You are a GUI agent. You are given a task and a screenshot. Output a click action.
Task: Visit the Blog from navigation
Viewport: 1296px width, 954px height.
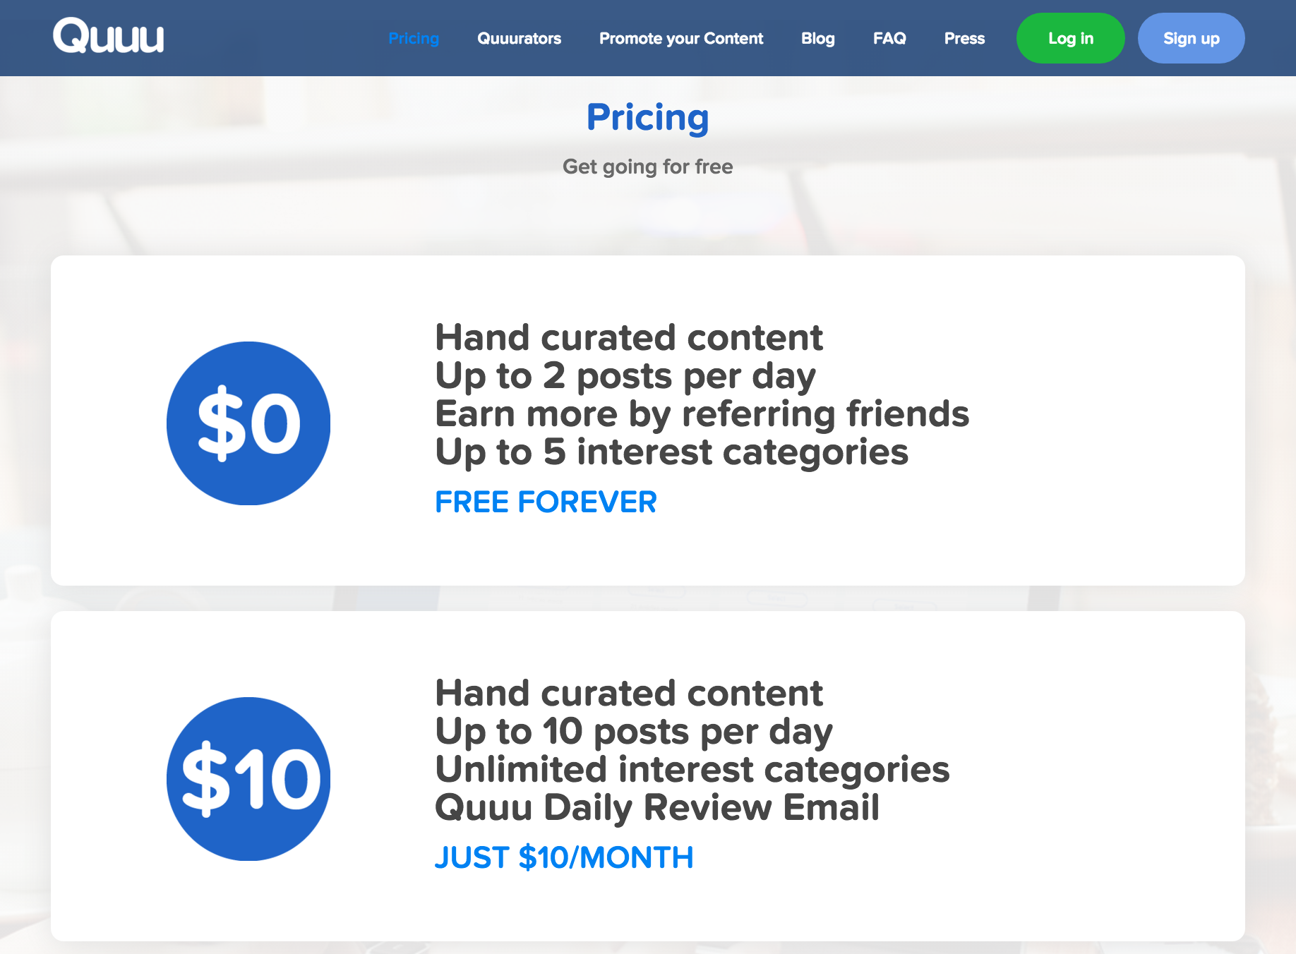click(817, 38)
